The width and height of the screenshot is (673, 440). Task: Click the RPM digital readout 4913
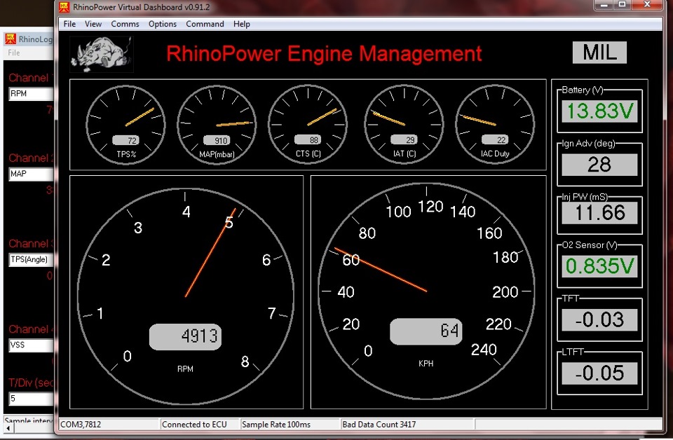point(185,336)
